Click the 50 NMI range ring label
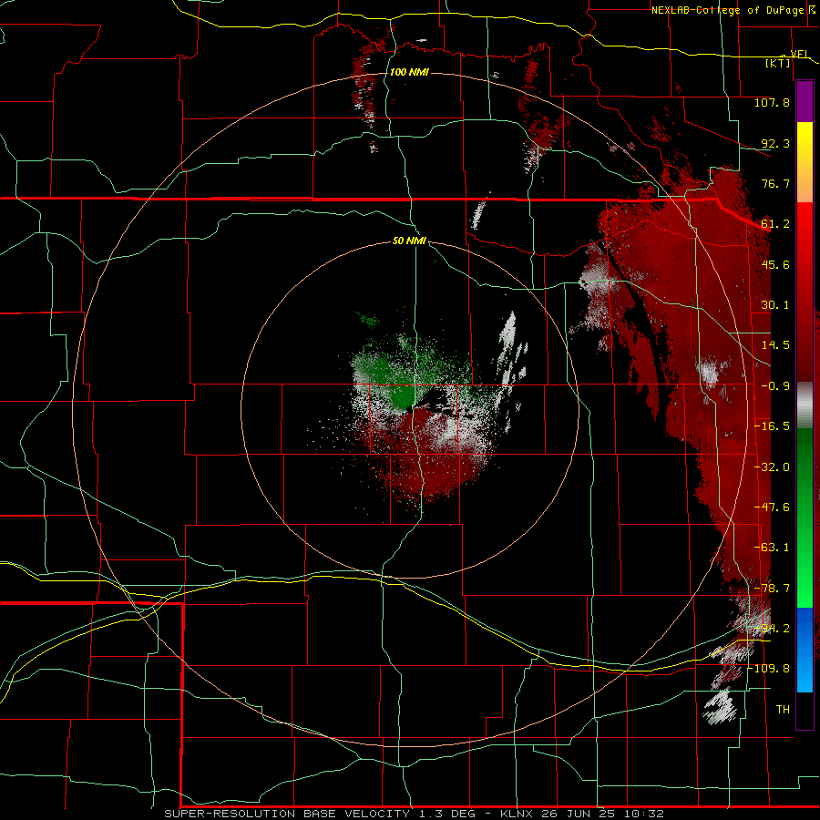This screenshot has height=820, width=820. [x=409, y=241]
